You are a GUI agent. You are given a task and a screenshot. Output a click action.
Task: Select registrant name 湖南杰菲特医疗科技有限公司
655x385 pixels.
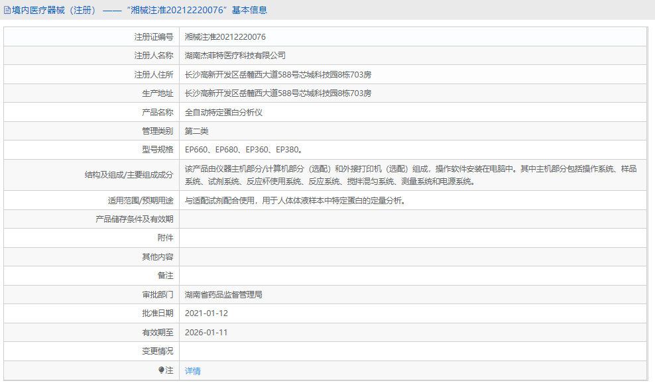(x=235, y=56)
